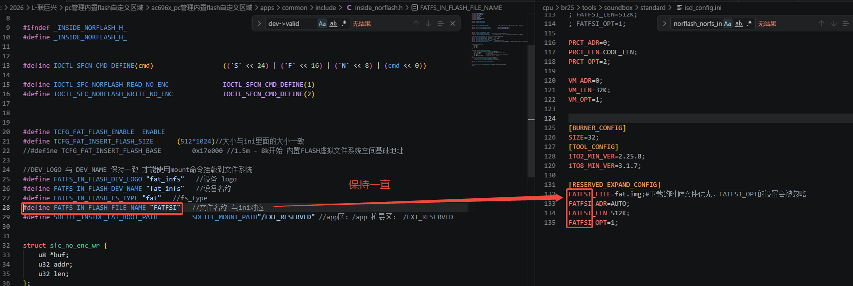Click the "FATFSI" string on line 28
This screenshot has height=286, width=853.
165,207
